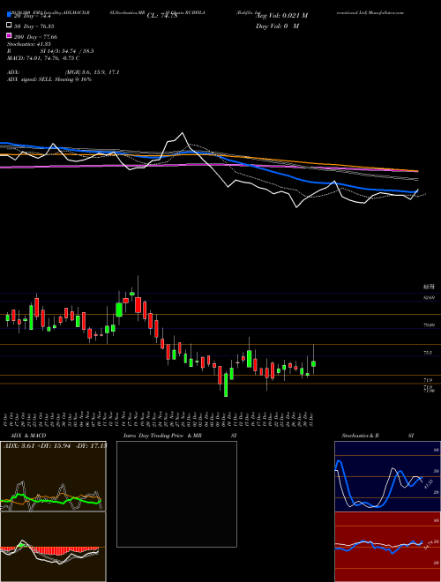This screenshot has height=582, width=441.
Task: Select the '200 Day = 77.66' label
Action: [x=36, y=37]
